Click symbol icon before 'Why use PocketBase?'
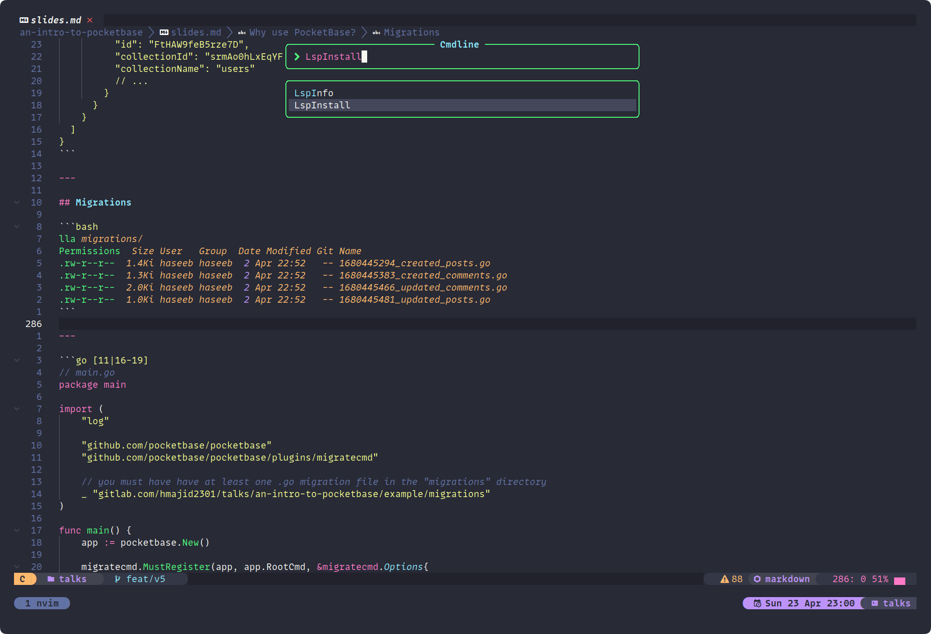Screen dimensions: 931x634 click(242, 33)
